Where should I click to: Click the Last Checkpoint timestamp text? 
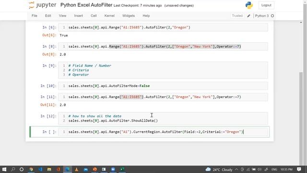[x=138, y=5]
